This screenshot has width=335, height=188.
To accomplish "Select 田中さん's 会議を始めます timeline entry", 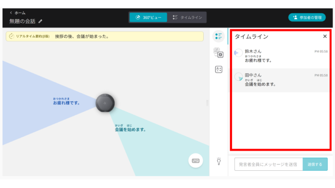I will click(x=281, y=80).
